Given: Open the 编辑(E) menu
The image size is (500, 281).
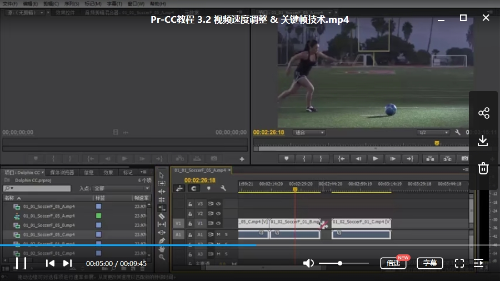Looking at the screenshot, I should [31, 4].
